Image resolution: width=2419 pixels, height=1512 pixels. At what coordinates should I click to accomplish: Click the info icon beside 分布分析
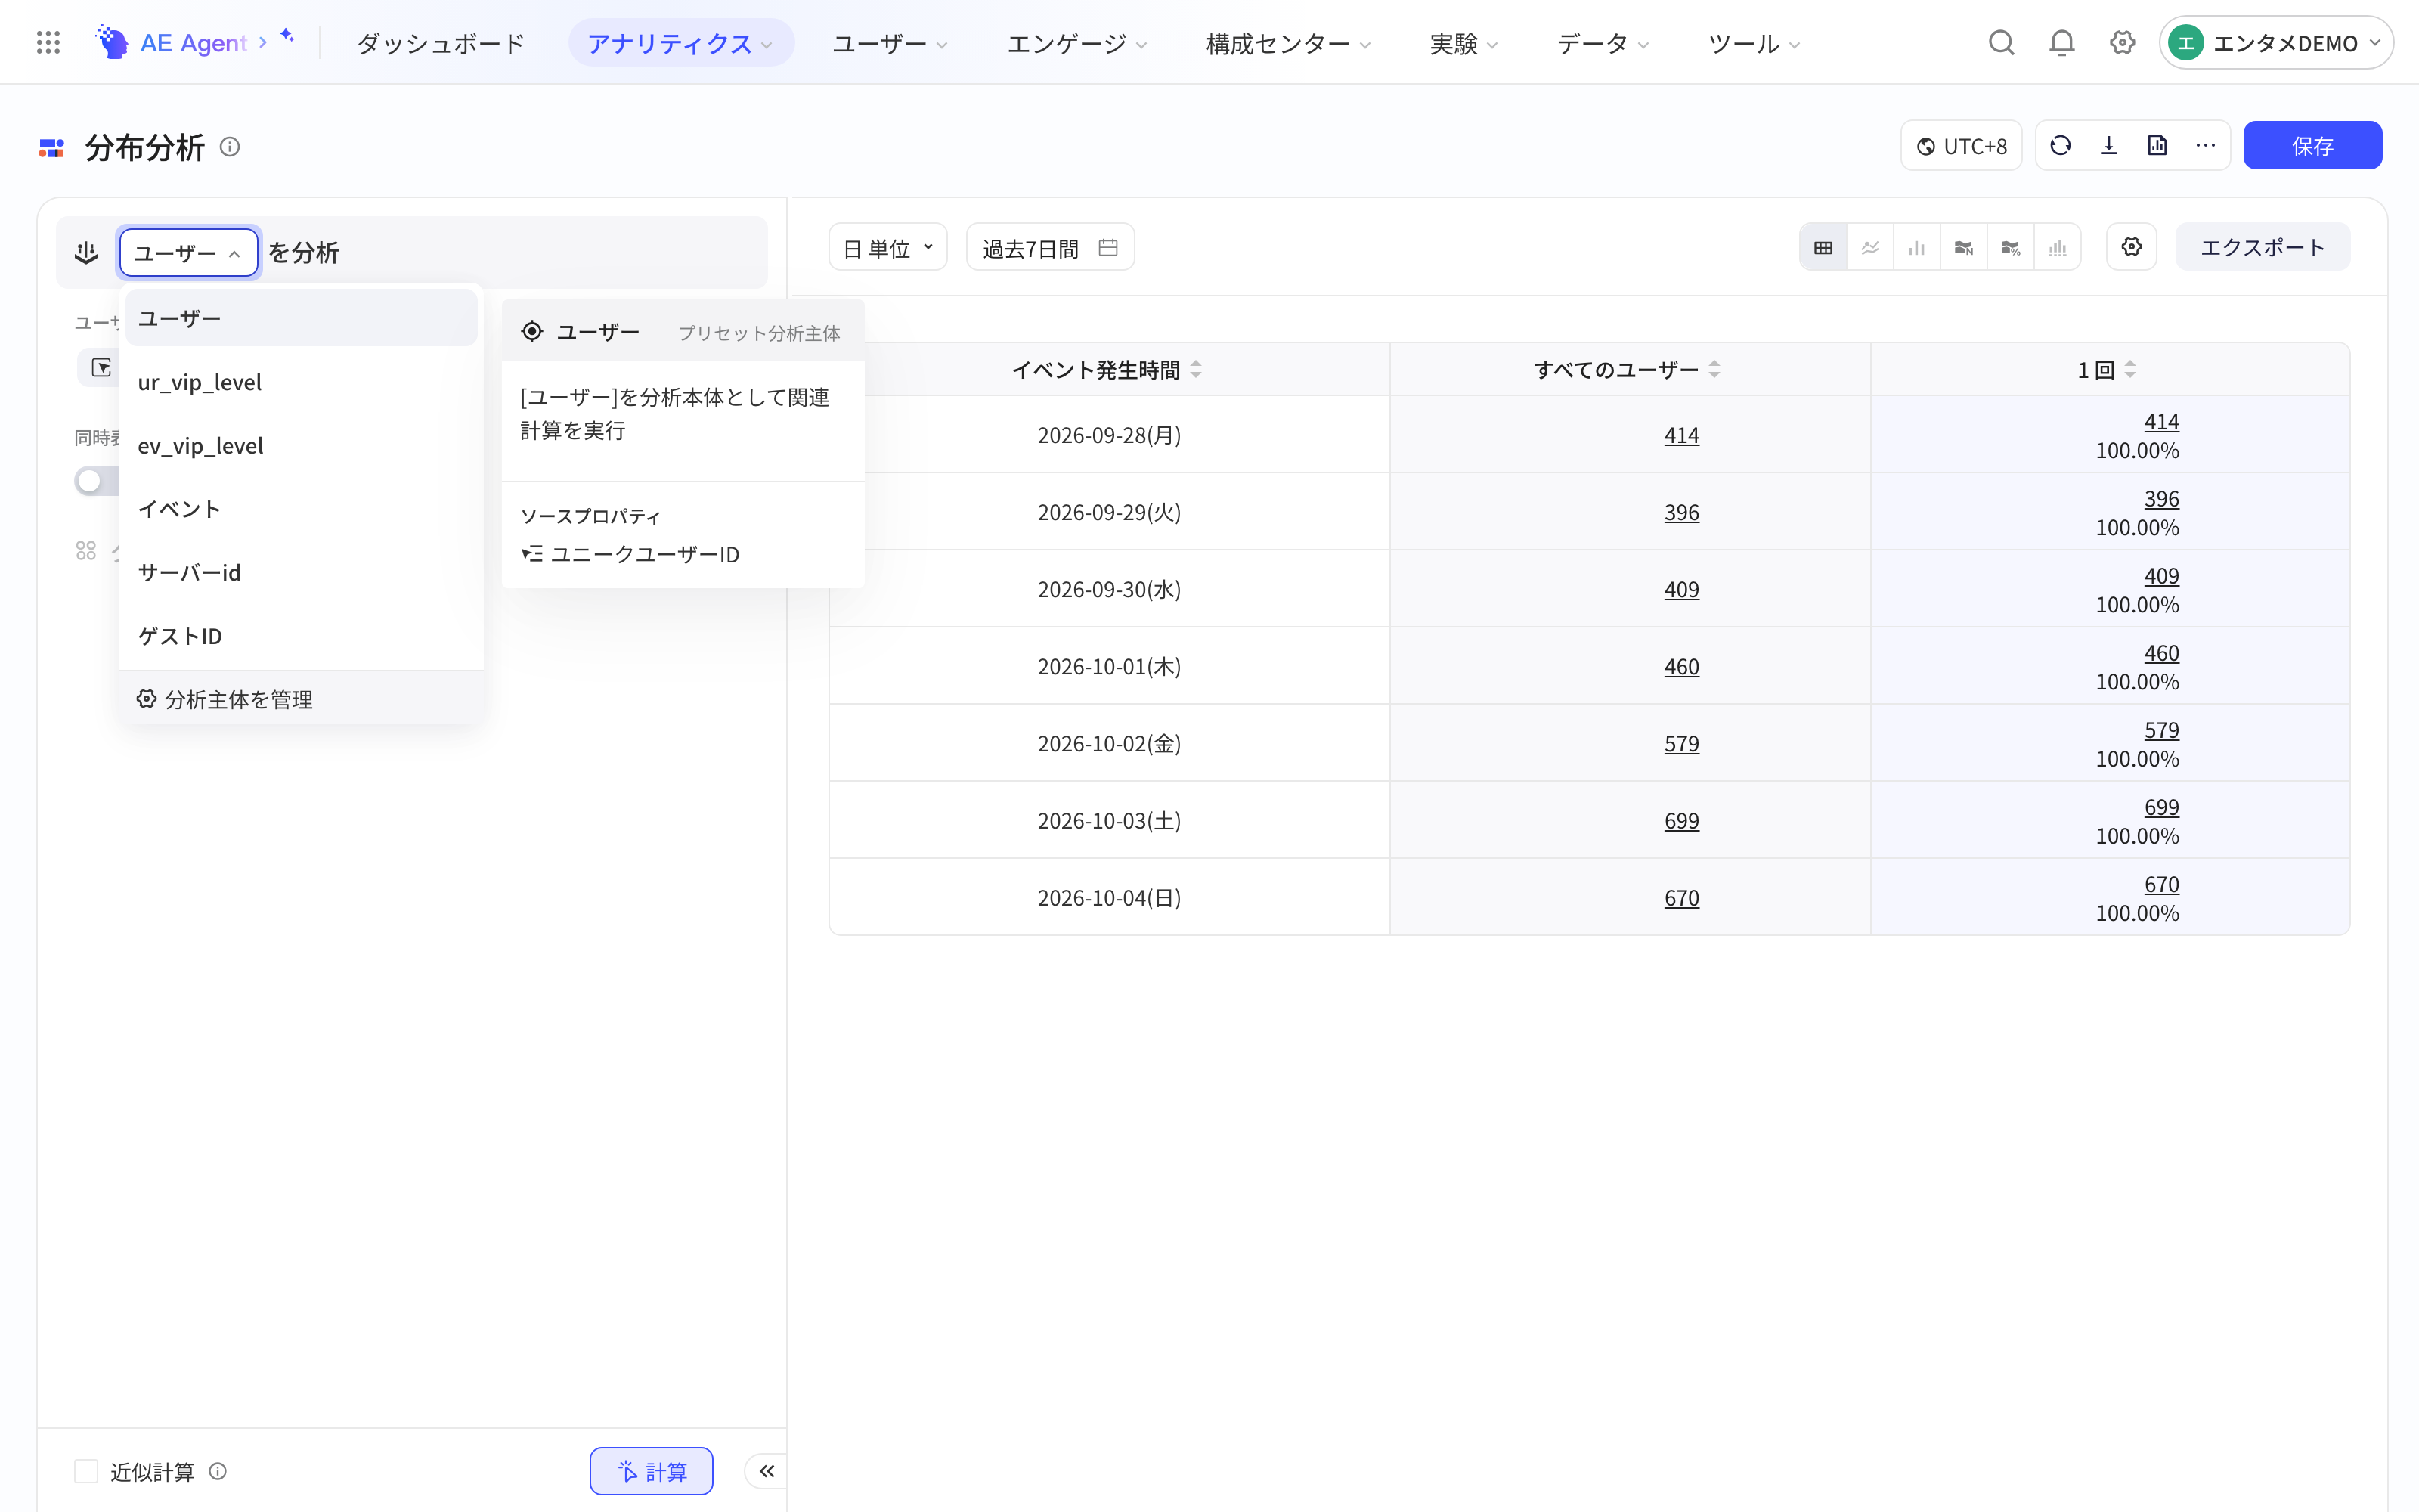pos(230,147)
